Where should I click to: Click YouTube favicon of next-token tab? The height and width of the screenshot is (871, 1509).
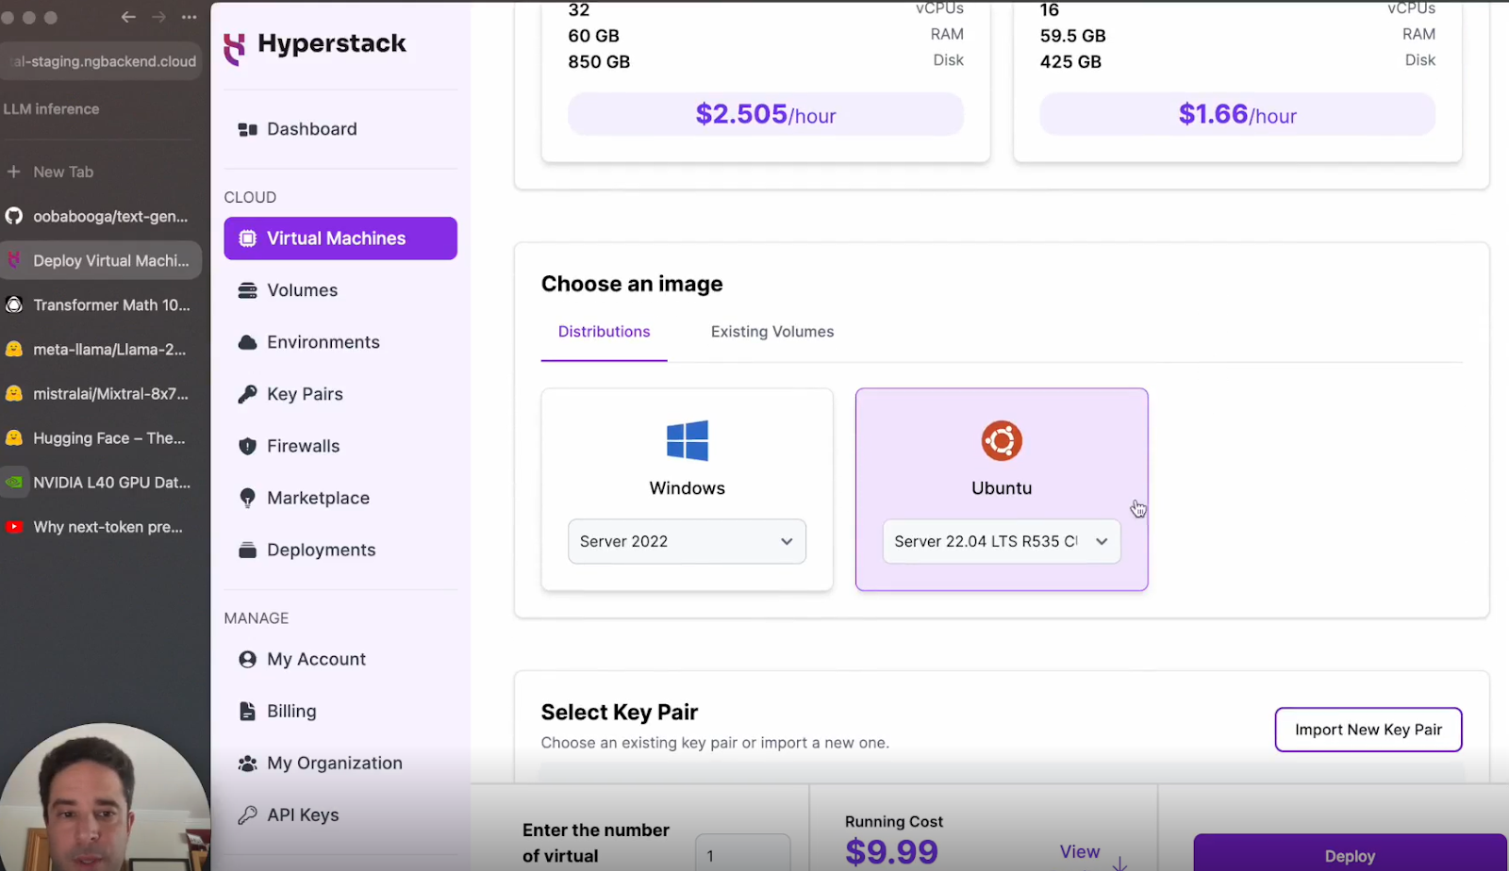tap(13, 527)
